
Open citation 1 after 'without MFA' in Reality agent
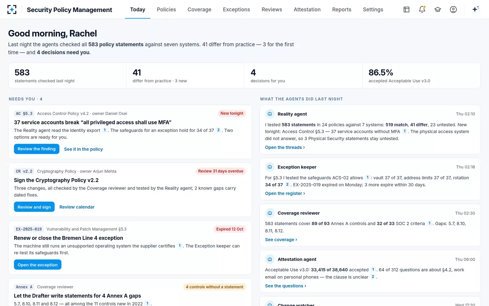pyautogui.click(x=404, y=131)
